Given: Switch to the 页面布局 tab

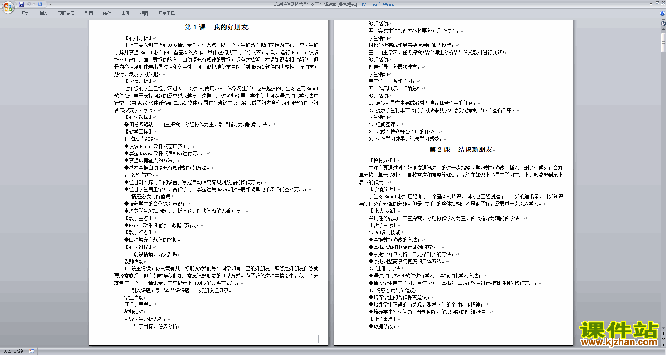Looking at the screenshot, I should click(66, 13).
